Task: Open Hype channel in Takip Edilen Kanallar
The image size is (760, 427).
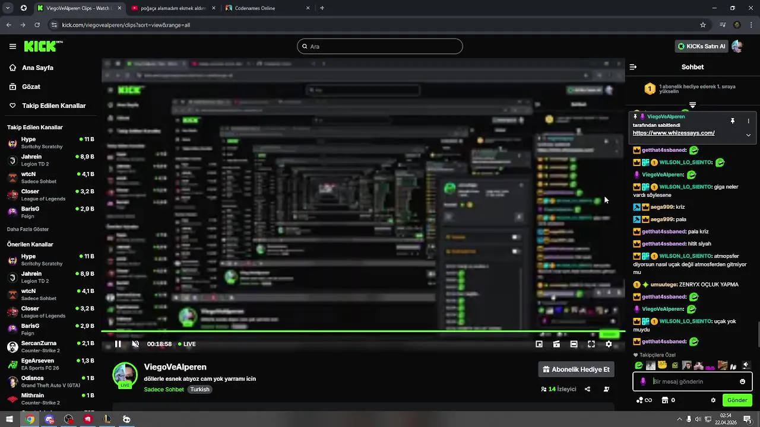Action: (x=50, y=143)
